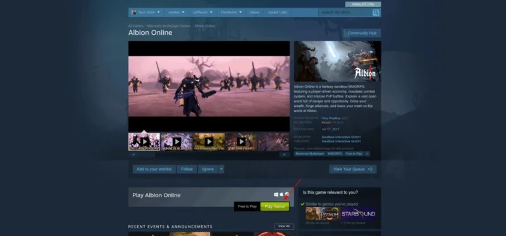Click the user avatar in Your Store

[x=133, y=12]
